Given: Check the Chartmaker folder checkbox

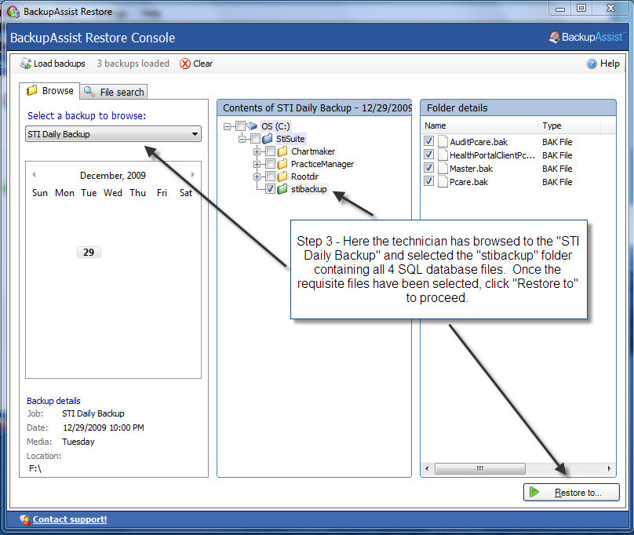Looking at the screenshot, I should [271, 151].
